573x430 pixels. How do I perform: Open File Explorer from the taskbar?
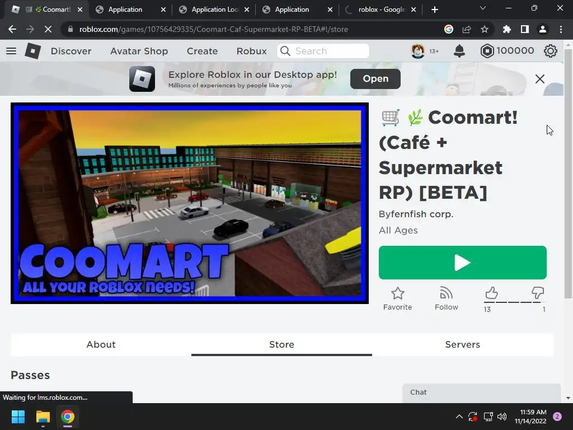pyautogui.click(x=43, y=417)
